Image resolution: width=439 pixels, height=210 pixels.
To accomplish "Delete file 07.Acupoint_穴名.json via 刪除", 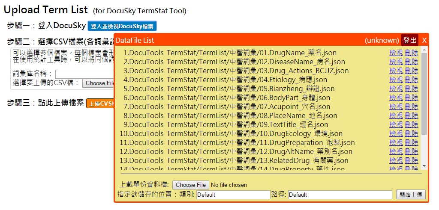I will pyautogui.click(x=412, y=106).
